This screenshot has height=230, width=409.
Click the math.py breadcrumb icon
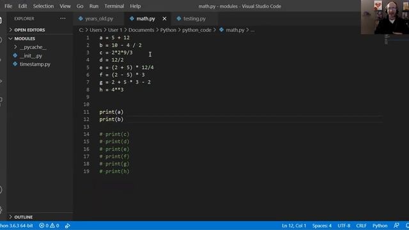click(x=222, y=30)
